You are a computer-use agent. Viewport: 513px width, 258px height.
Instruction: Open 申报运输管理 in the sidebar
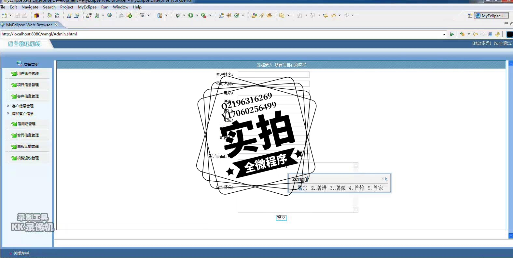[x=28, y=147]
